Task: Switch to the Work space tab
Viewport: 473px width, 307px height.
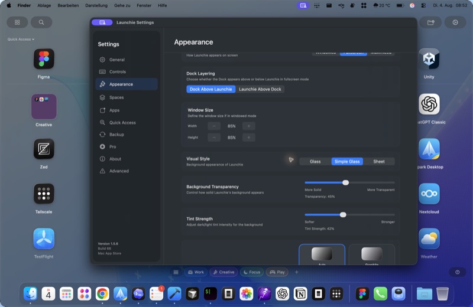Action: click(196, 272)
